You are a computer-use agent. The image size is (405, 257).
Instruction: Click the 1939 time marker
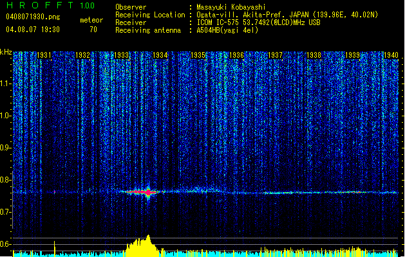353,55
